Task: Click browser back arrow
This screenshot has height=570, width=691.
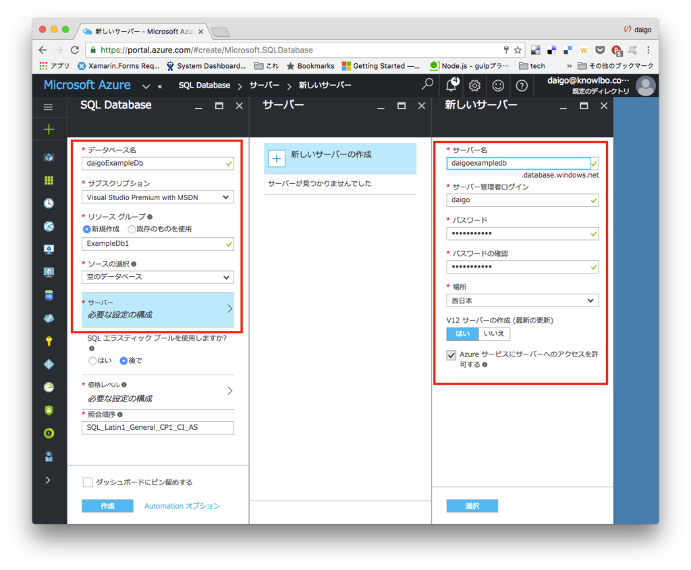Action: pos(43,50)
